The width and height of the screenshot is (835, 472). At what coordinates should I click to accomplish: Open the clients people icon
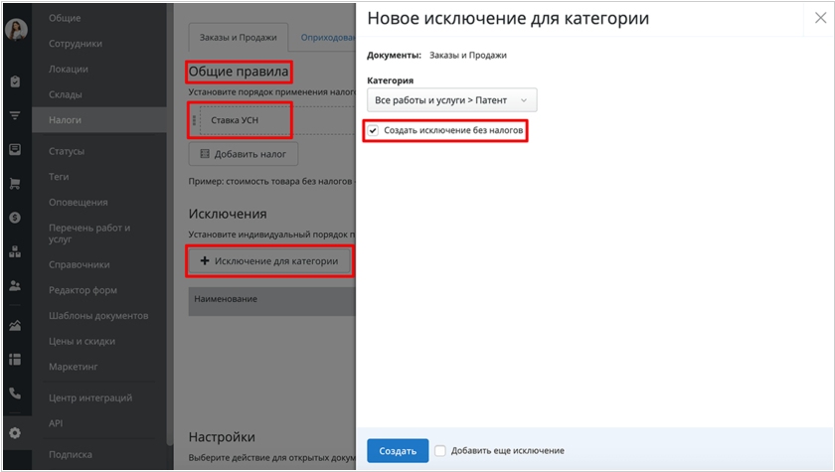coord(15,285)
